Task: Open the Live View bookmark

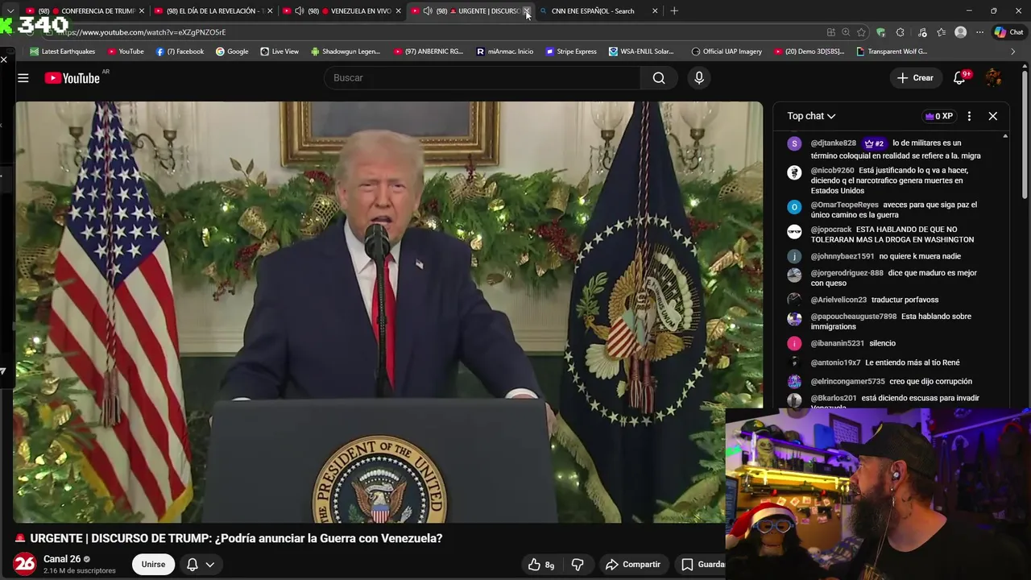Action: pyautogui.click(x=279, y=52)
